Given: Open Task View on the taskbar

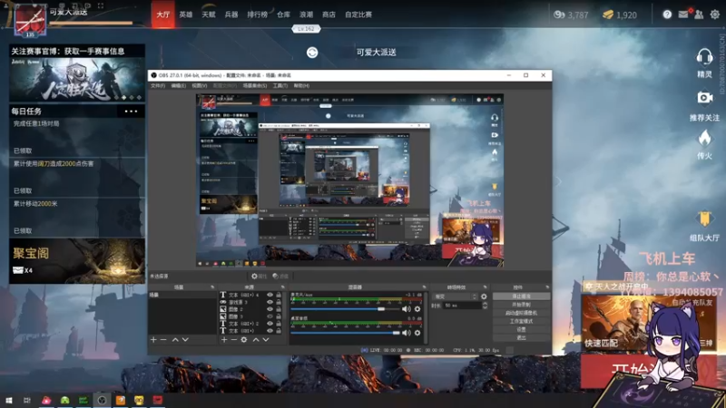Looking at the screenshot, I should (x=27, y=400).
